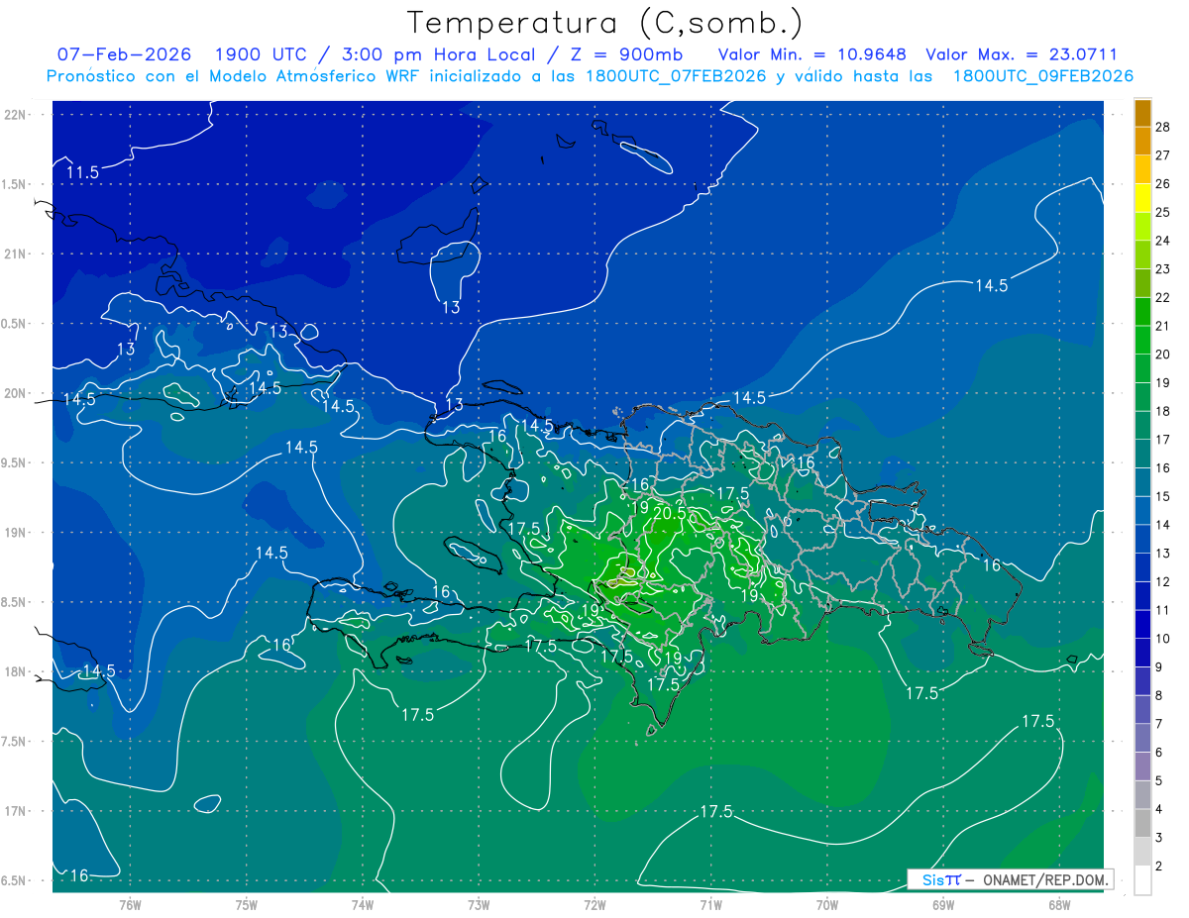Click legend value '5'
Screen dimensions: 1189x918
tap(1159, 780)
